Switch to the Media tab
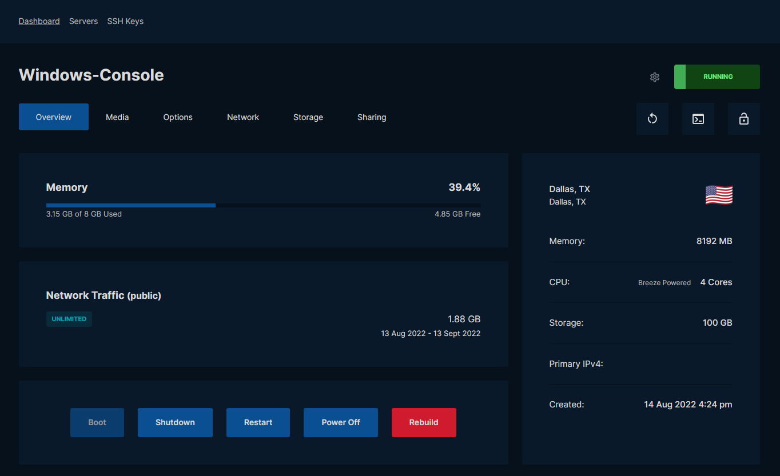Screen dimensions: 780x476 117,117
